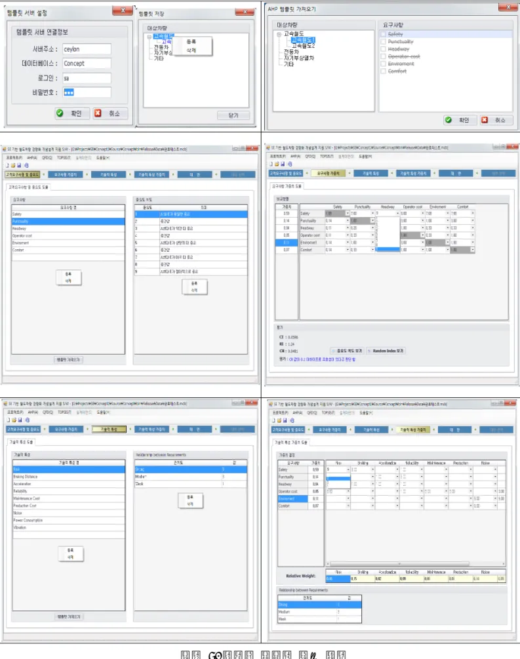Open Comfort row's Comfort column dropdown in comparison matrix
520x659 pixels.
473,250
